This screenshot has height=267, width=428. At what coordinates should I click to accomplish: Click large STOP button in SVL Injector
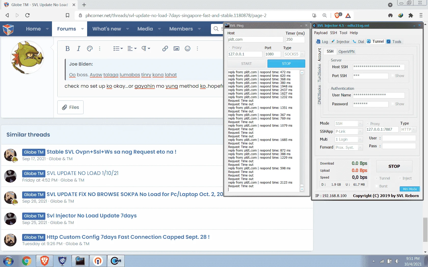tap(394, 166)
